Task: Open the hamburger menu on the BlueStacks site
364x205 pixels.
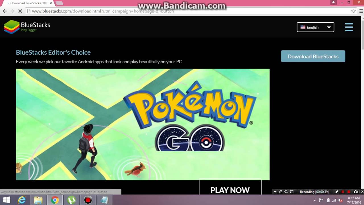Action: tap(349, 27)
